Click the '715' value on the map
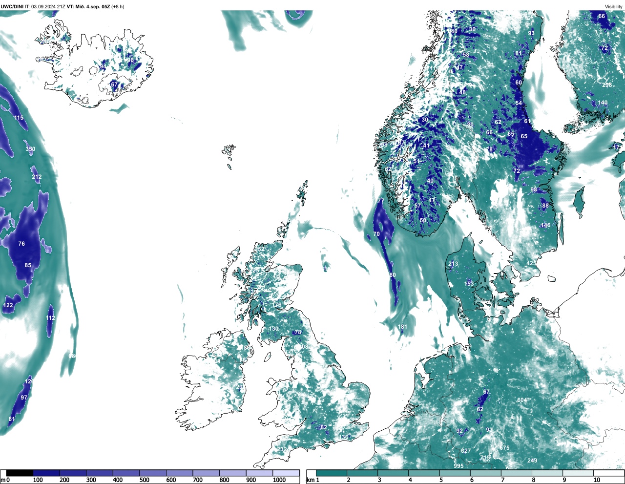The height and width of the screenshot is (484, 625). (485, 458)
